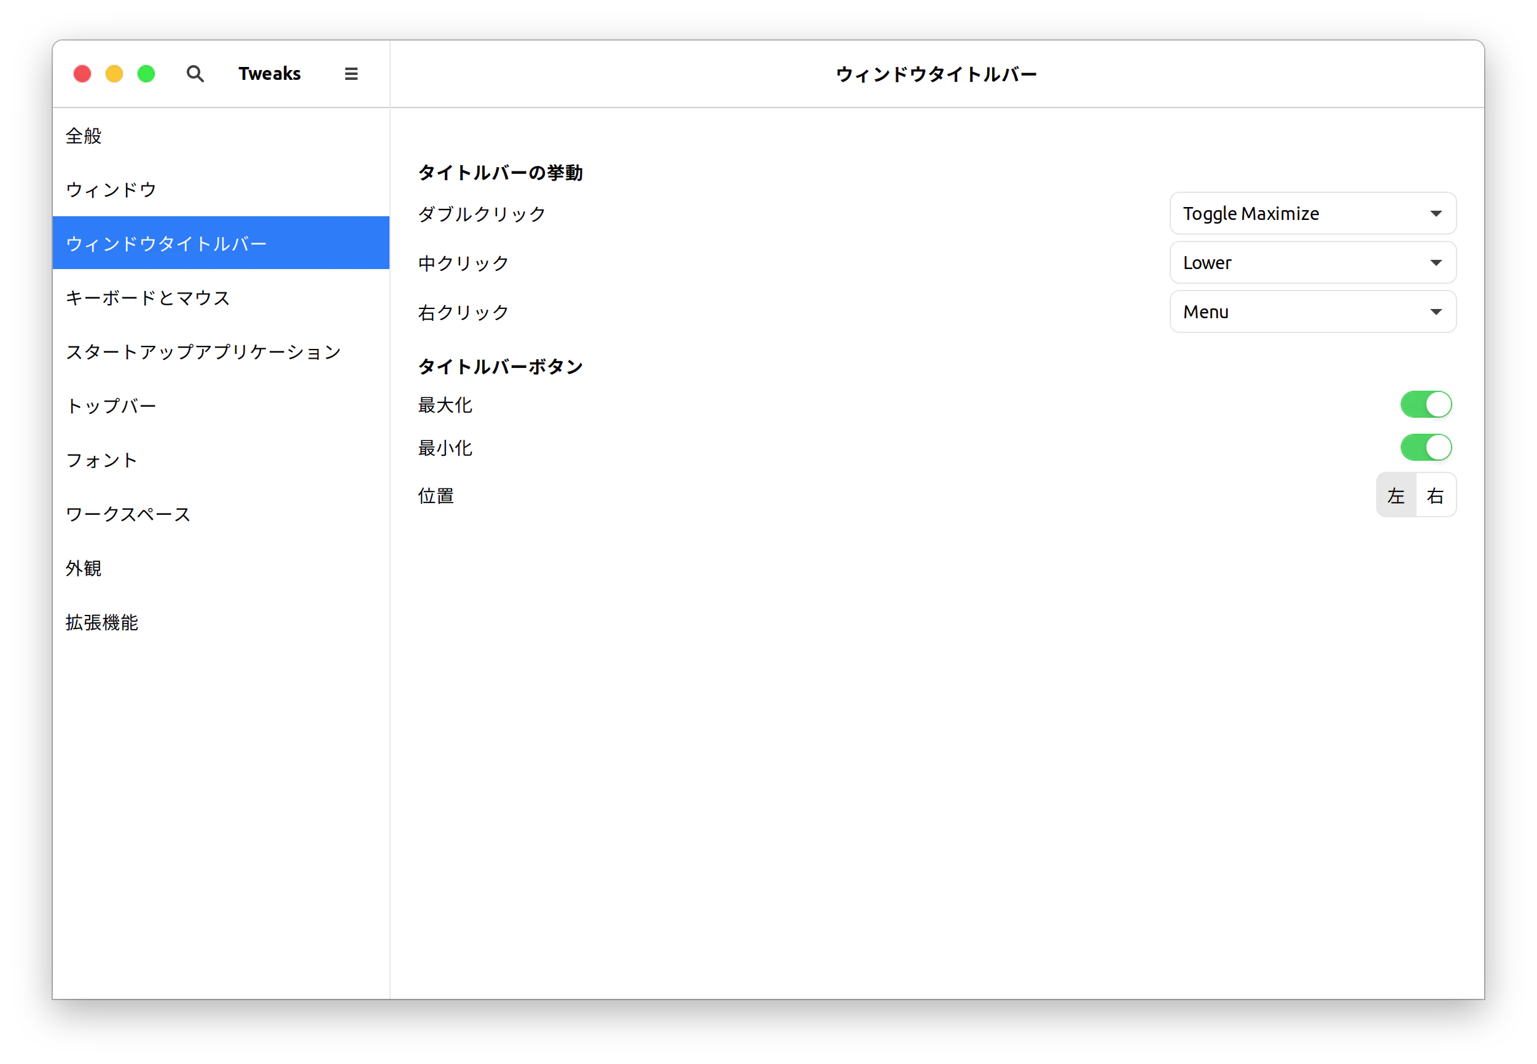1537x1064 pixels.
Task: Select 全般 in the sidebar
Action: coord(221,136)
